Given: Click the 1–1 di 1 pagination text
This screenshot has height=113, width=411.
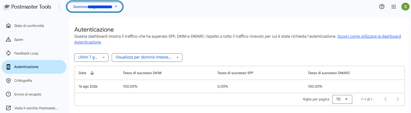Looking at the screenshot, I should [367, 99].
